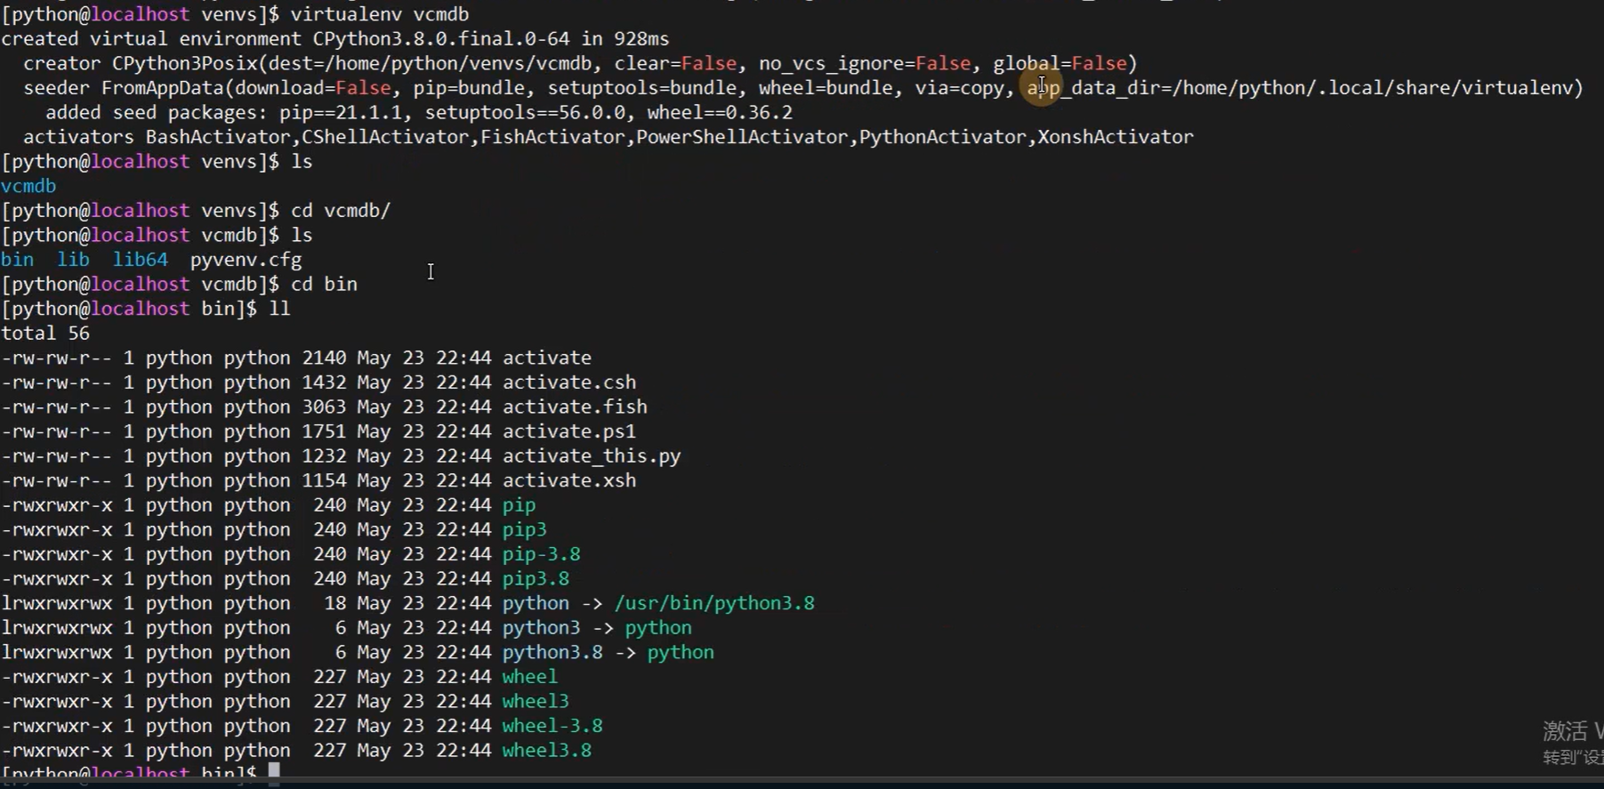1604x789 pixels.
Task: Click the green pip3.8 executable name
Action: click(536, 579)
